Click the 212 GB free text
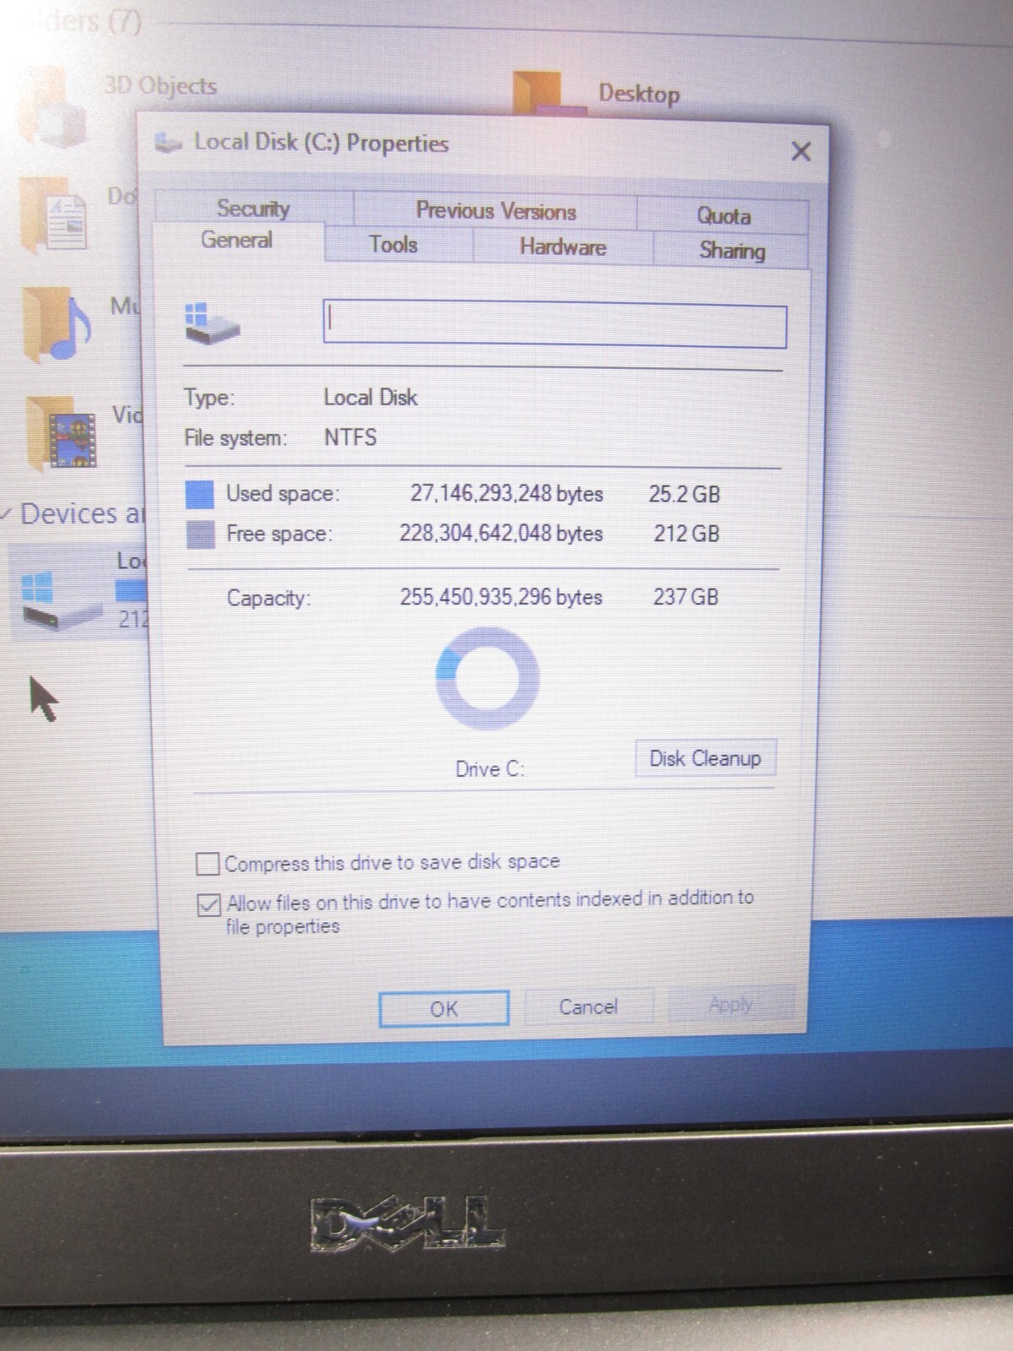Screen dimensions: 1013x1351 [x=686, y=534]
